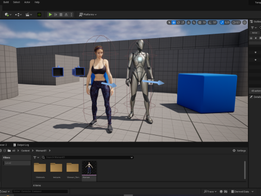Open the Derived Data menu
The width and height of the screenshot is (261, 196).
243,192
